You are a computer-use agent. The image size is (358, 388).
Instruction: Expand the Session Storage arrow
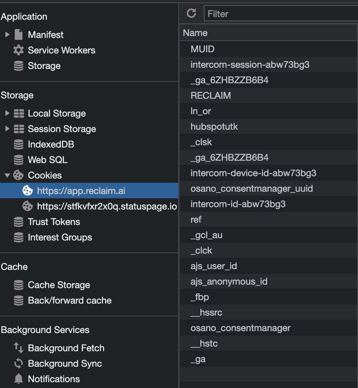pos(7,129)
